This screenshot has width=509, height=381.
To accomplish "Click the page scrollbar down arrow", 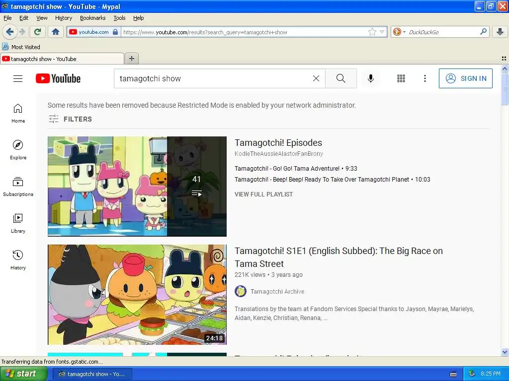I will 505,352.
